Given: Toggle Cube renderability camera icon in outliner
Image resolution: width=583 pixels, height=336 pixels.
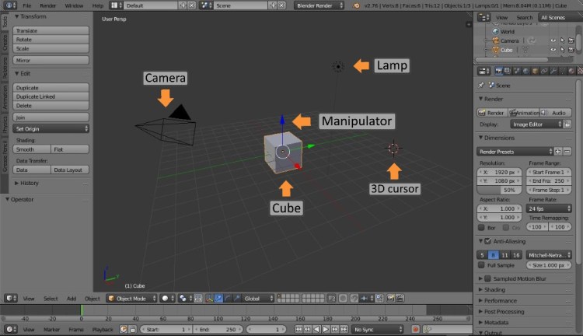Looking at the screenshot, I should [x=571, y=50].
